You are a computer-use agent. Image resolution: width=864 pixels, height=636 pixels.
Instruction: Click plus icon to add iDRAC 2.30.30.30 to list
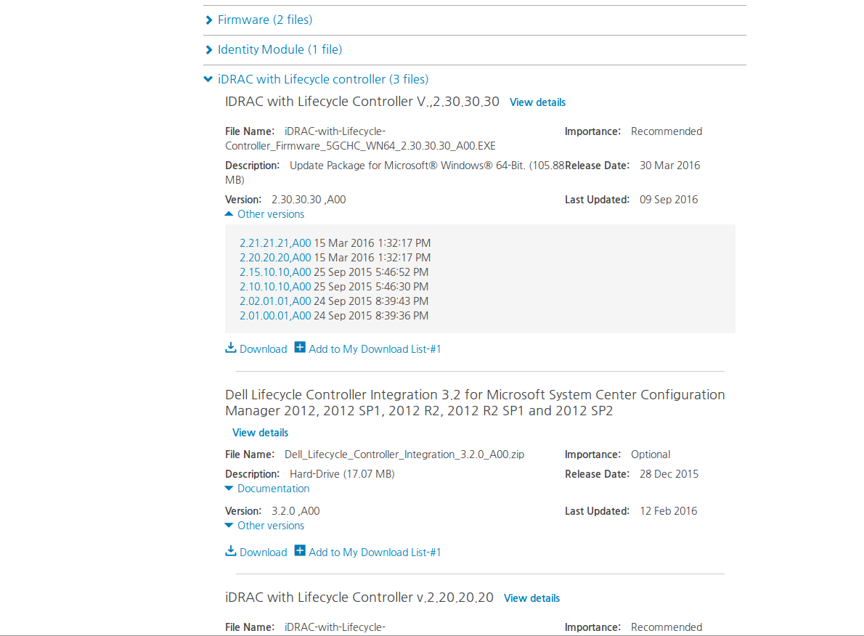pyautogui.click(x=300, y=348)
